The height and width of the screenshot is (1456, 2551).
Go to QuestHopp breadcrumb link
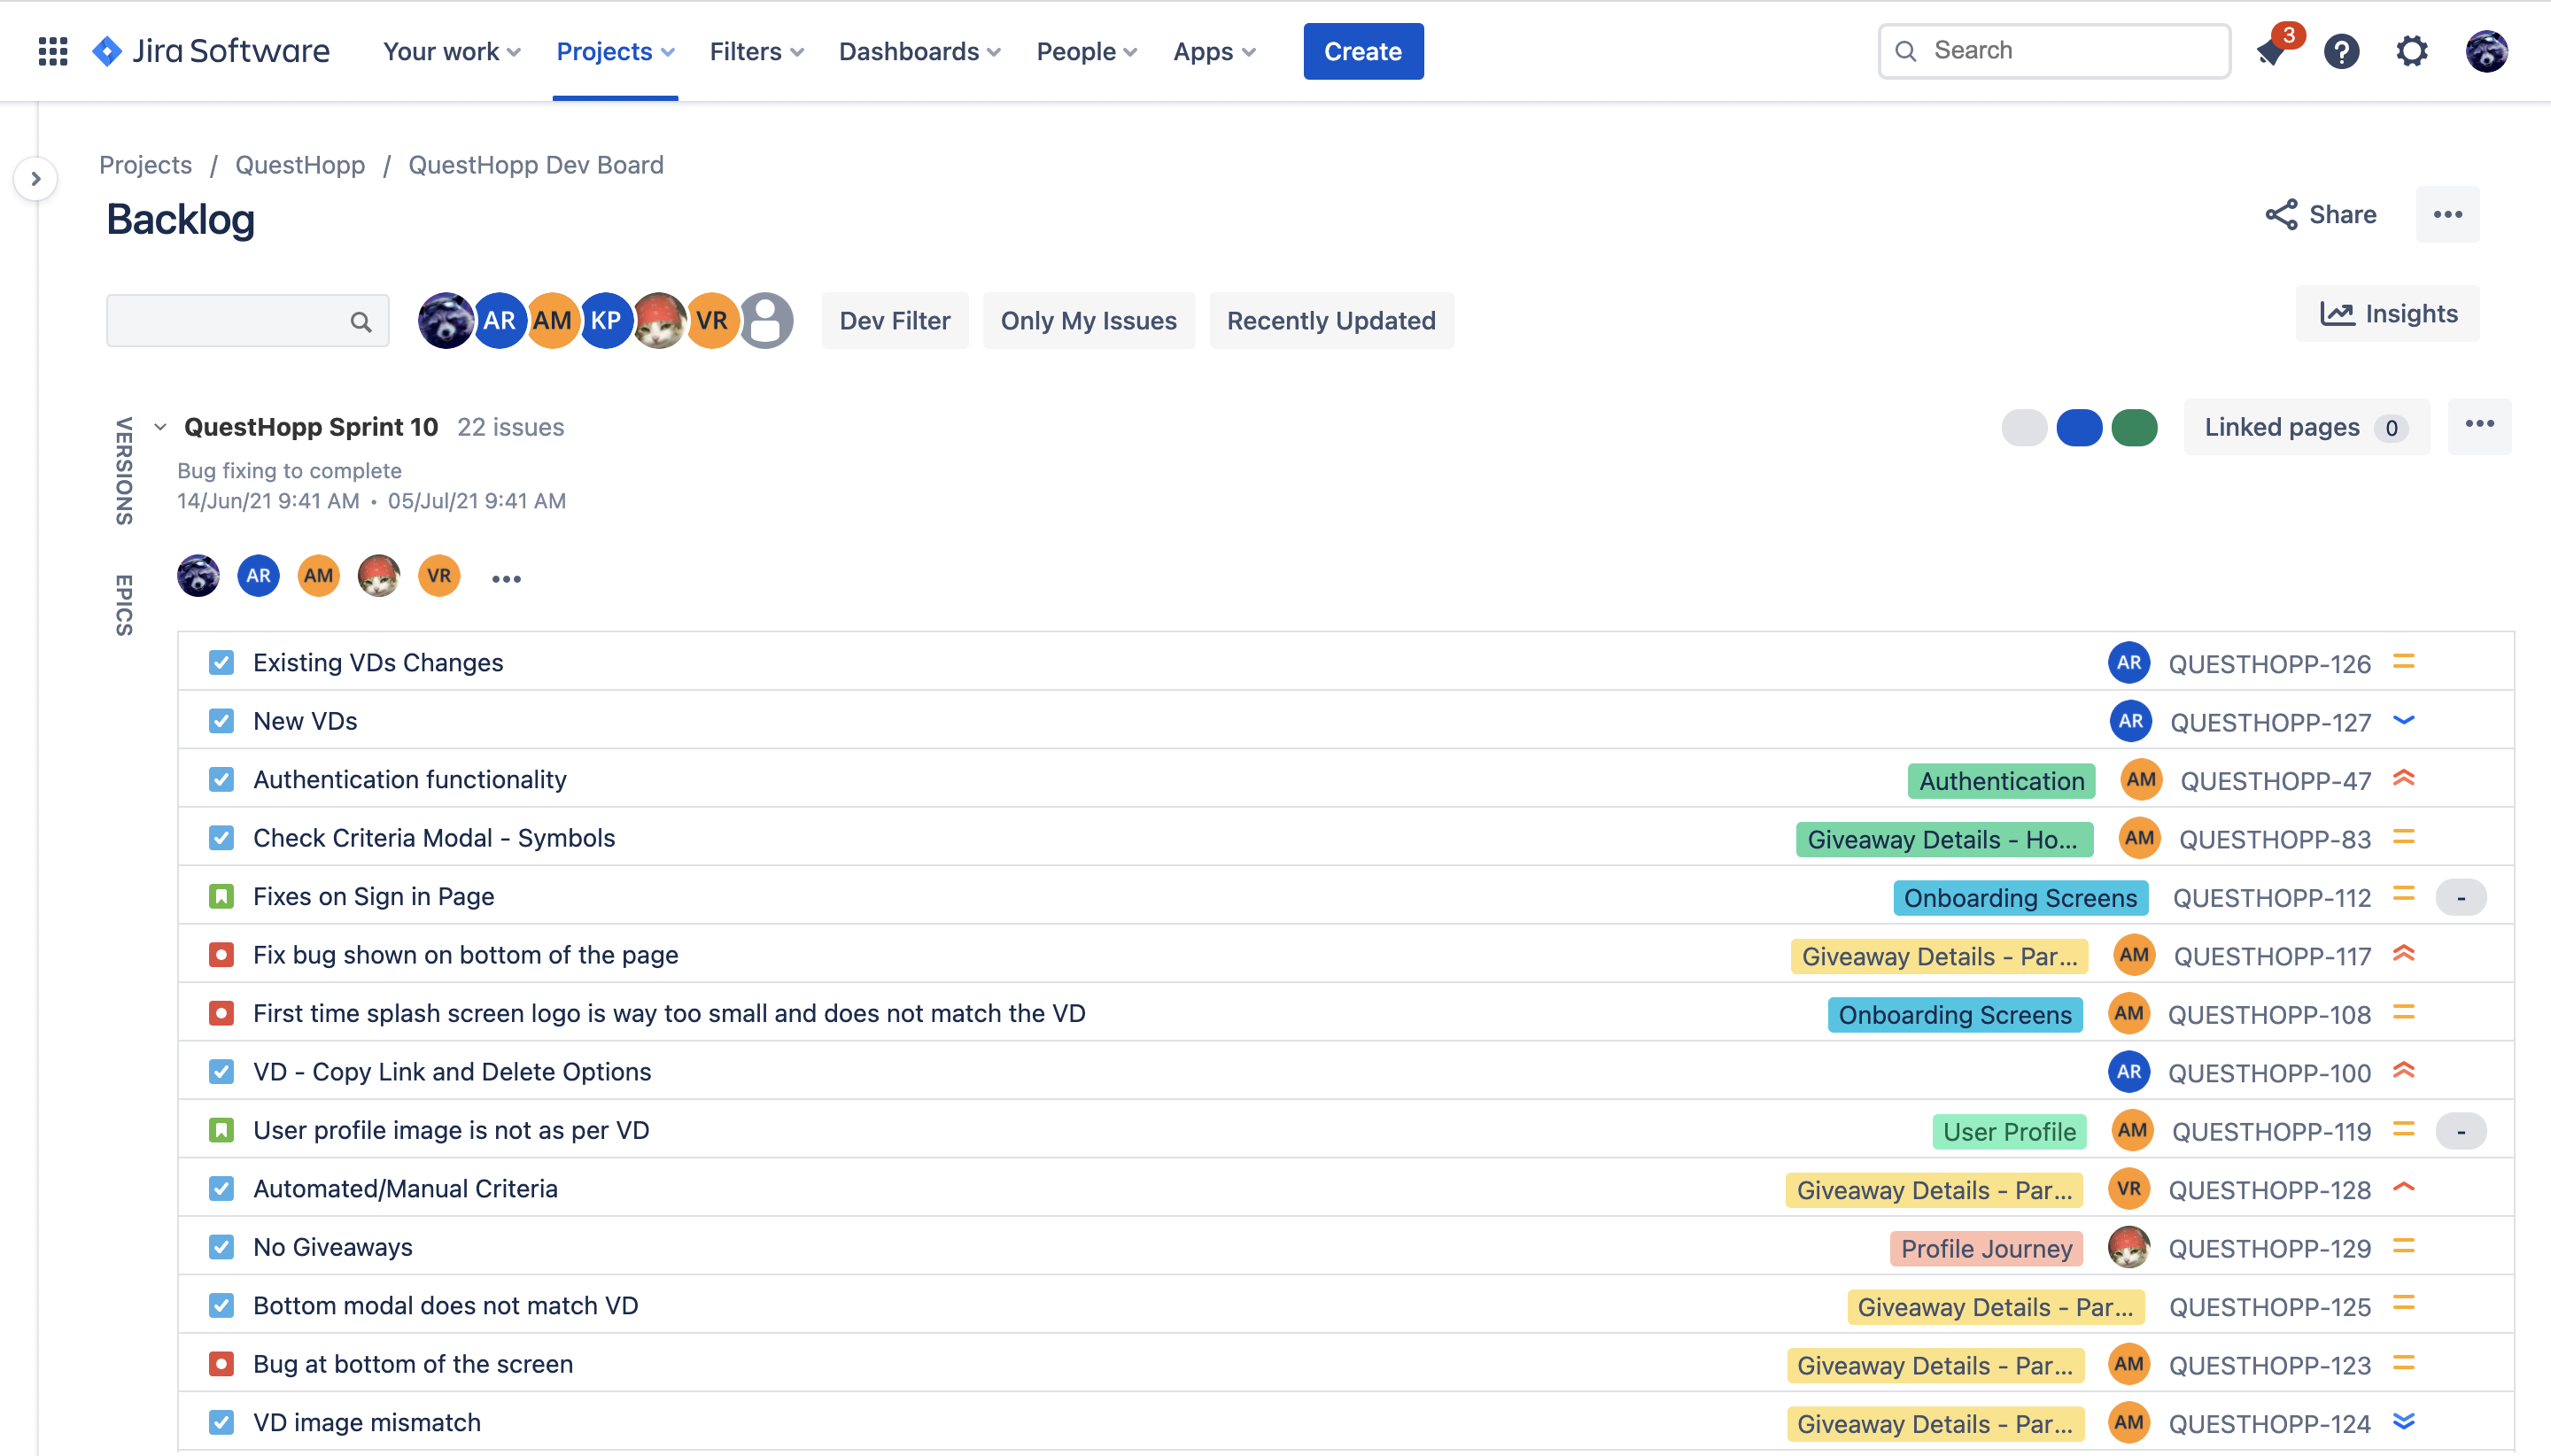point(300,165)
